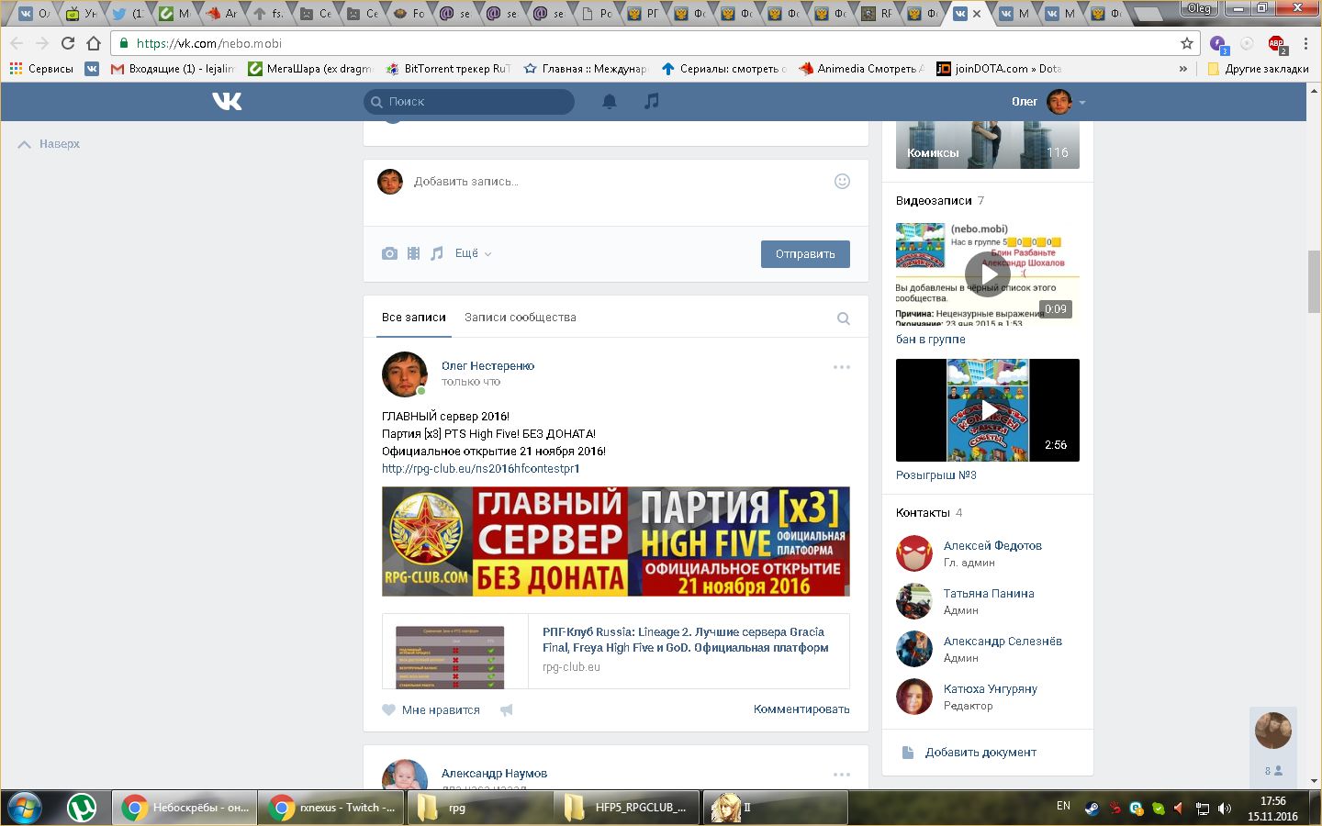Open the notifications bell icon
Viewport: 1322px width, 826px height.
click(x=609, y=102)
